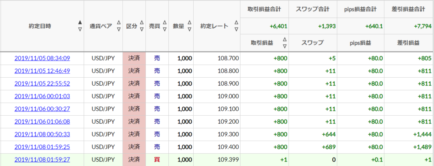Sort 通貨ペア column descending

click(x=119, y=29)
